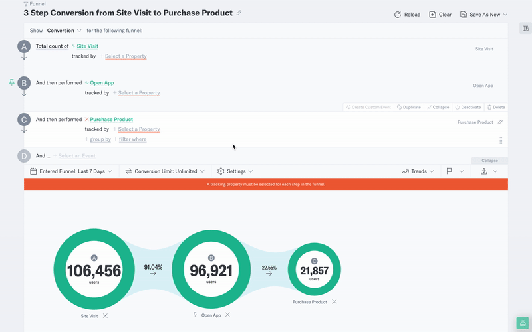The width and height of the screenshot is (532, 332).
Task: Remove Open App step with X
Action: pyautogui.click(x=227, y=315)
